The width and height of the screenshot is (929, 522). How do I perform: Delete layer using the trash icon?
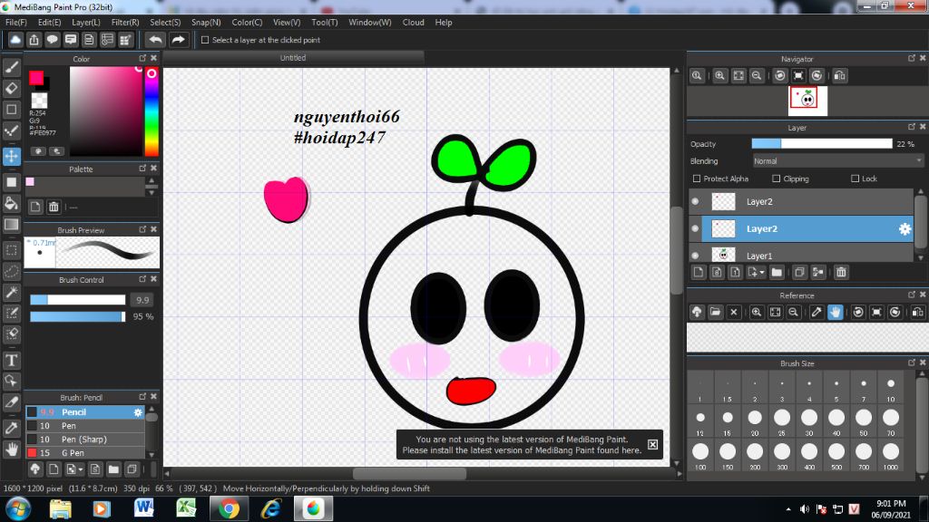pos(841,272)
